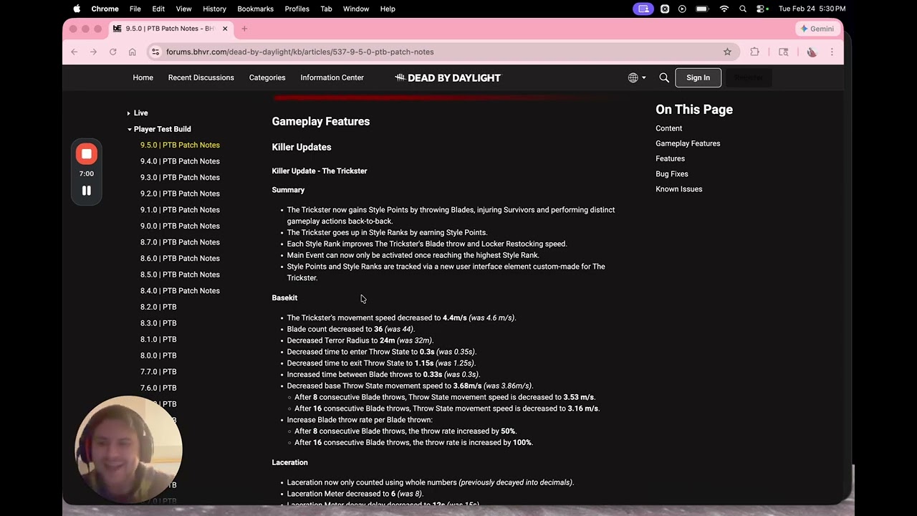This screenshot has height=516, width=917.
Task: Jump to Gameplay Features in On This Page
Action: click(688, 143)
